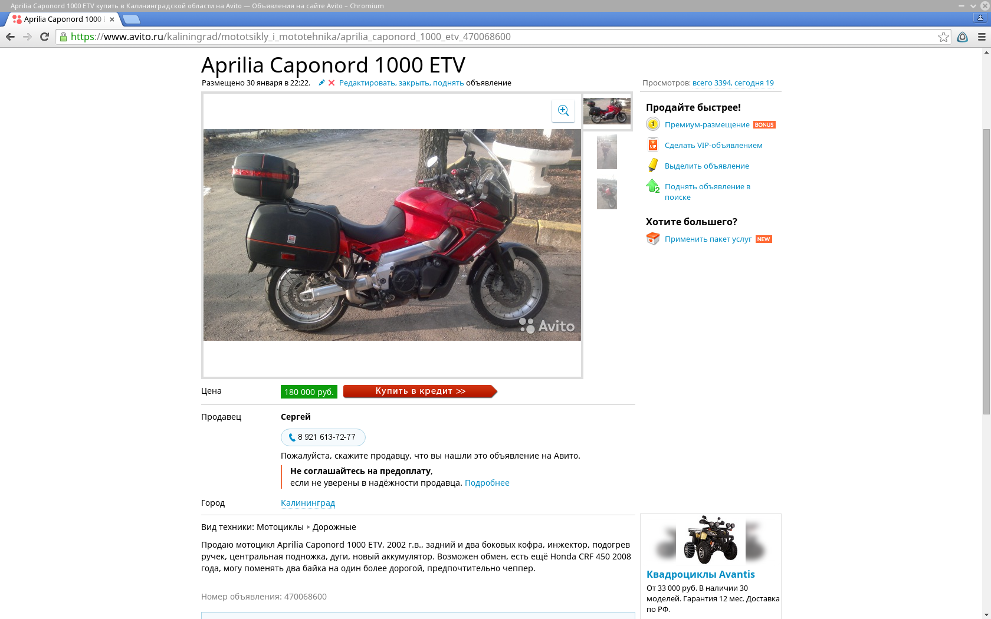Click the magnifier zoom icon on photo
This screenshot has width=991, height=619.
tap(563, 110)
